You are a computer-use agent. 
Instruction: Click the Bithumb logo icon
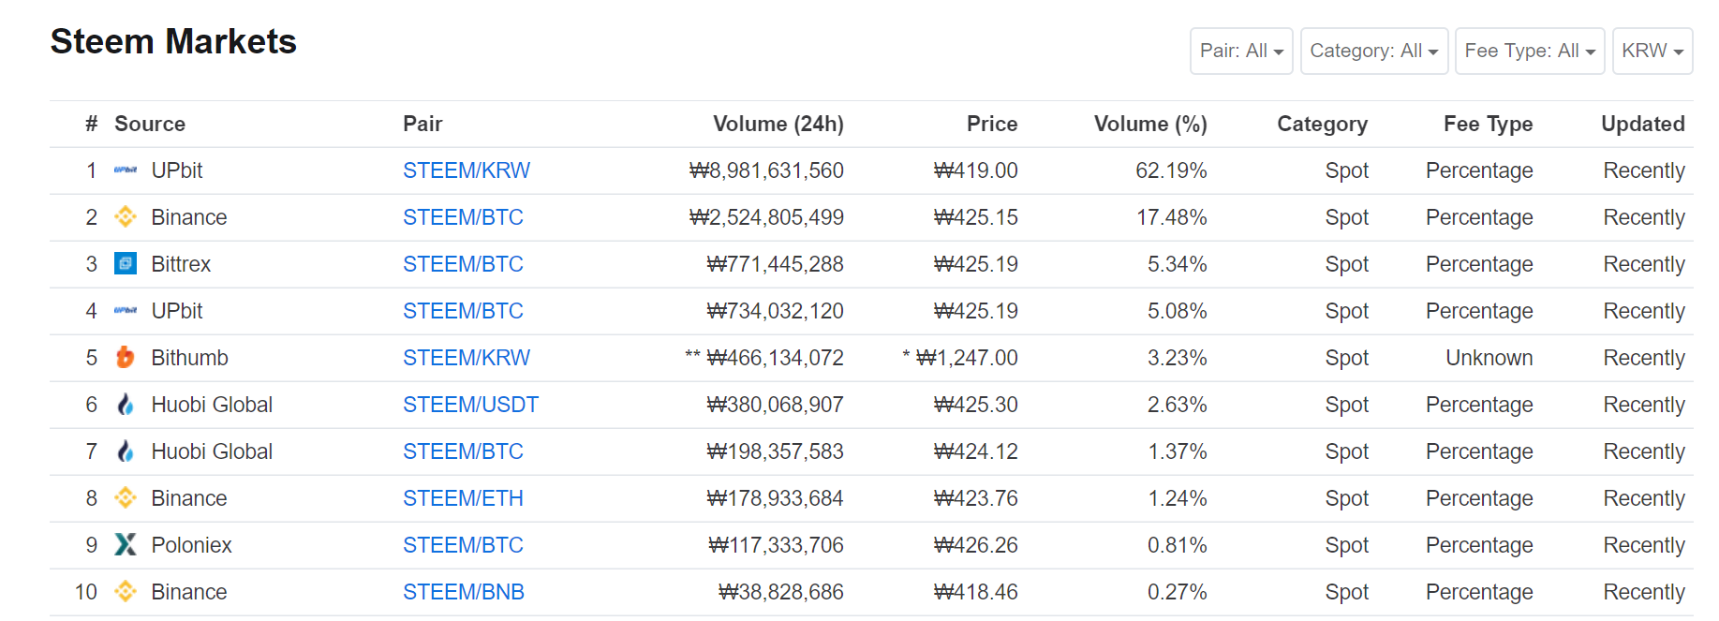pos(126,358)
